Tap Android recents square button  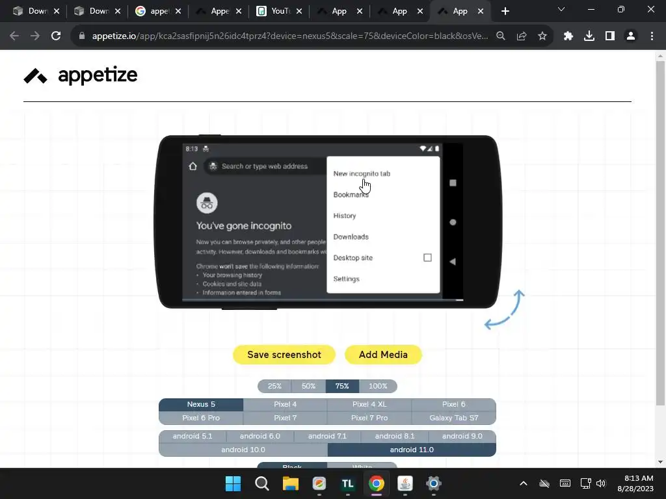(453, 183)
